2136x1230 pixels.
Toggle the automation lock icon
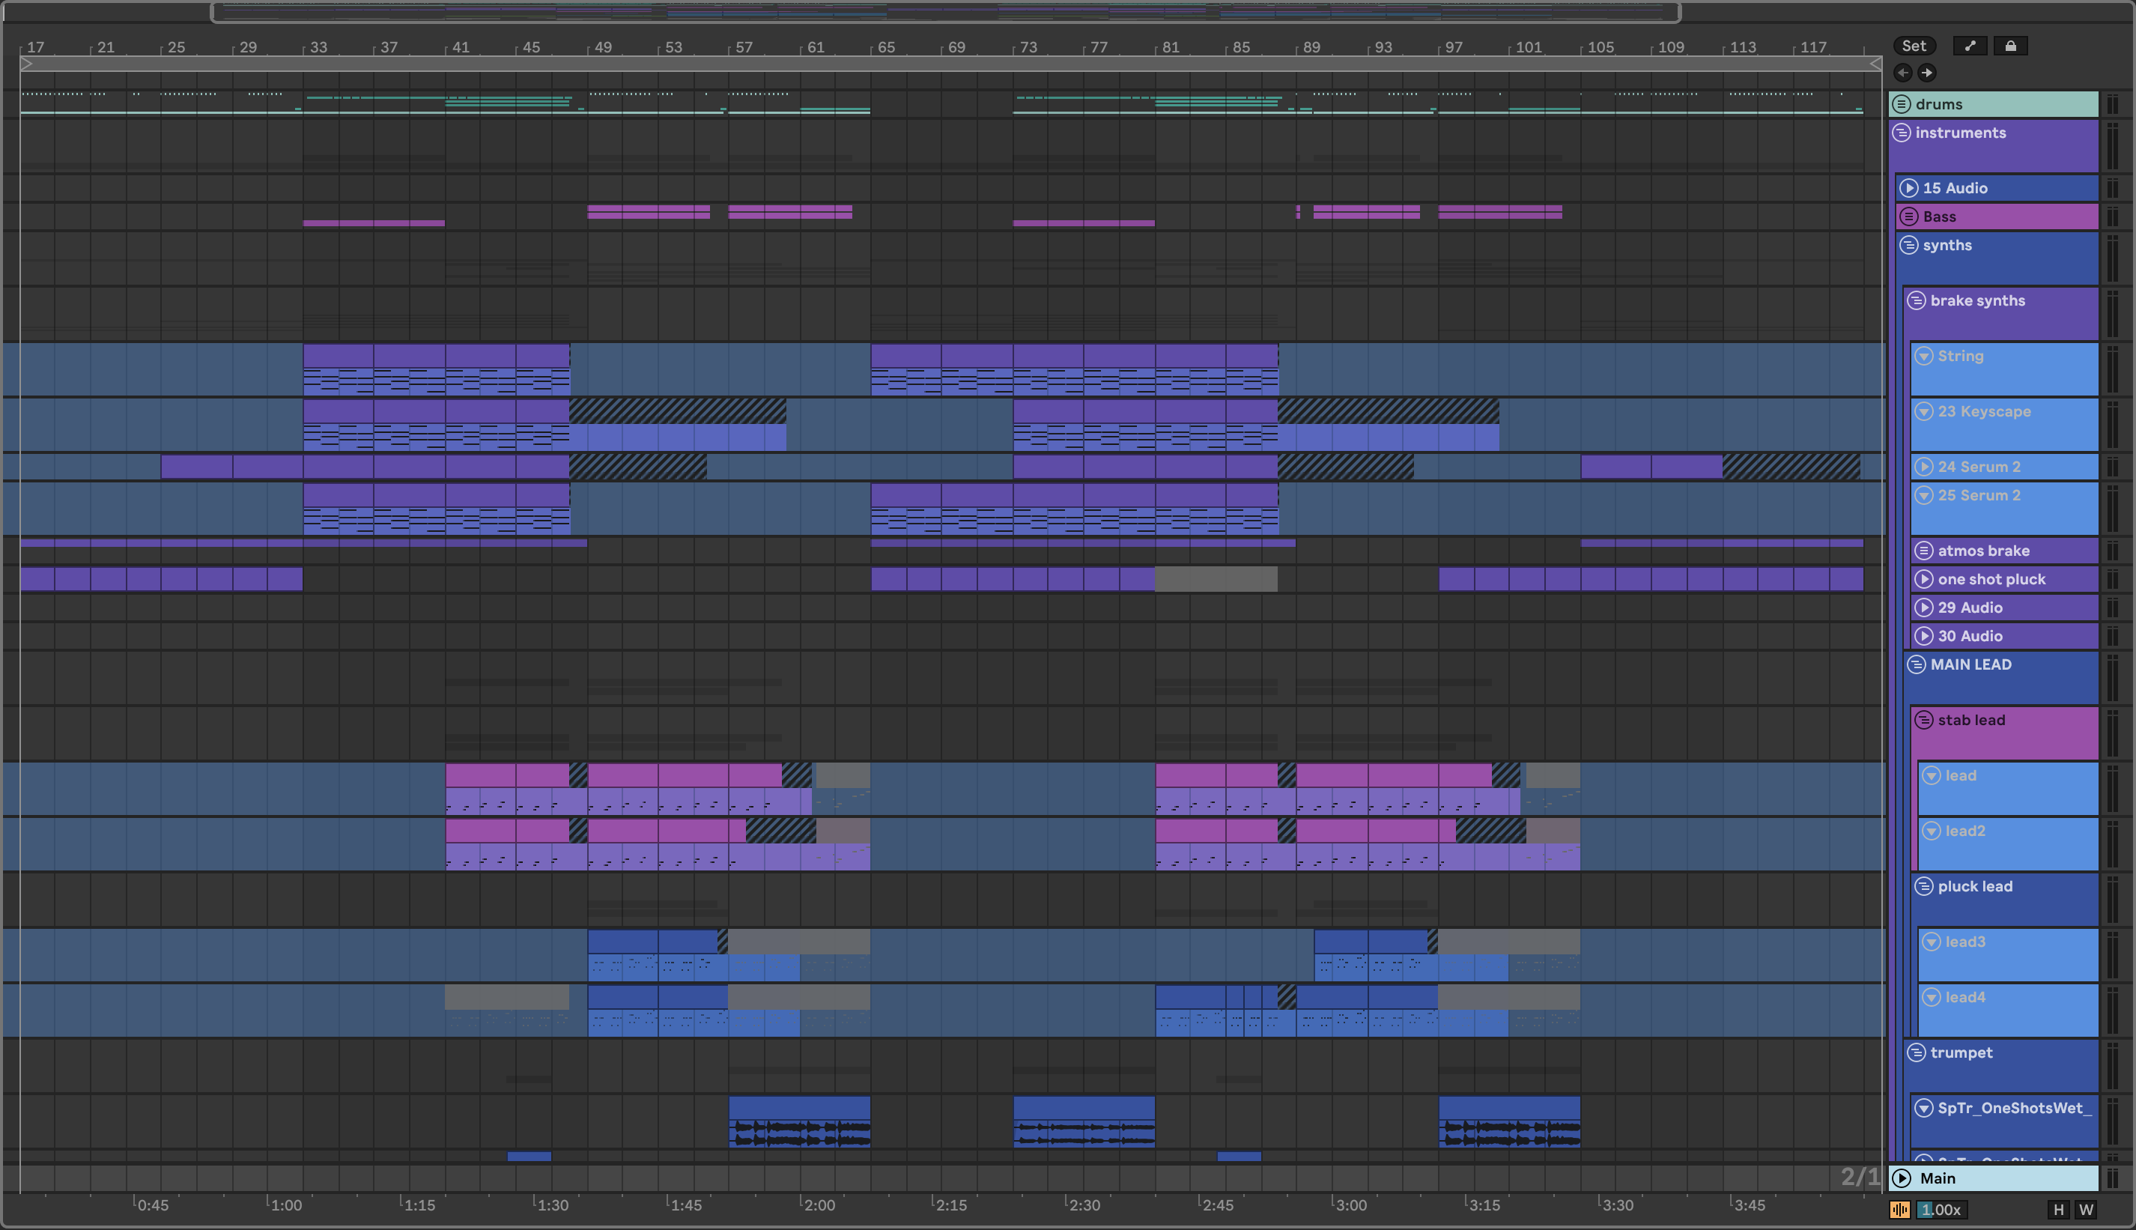(2010, 46)
